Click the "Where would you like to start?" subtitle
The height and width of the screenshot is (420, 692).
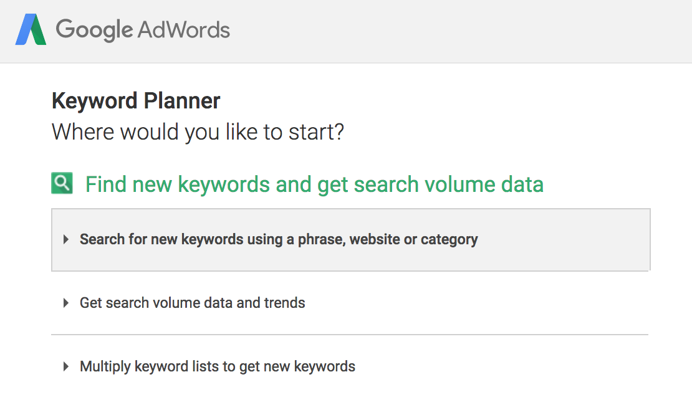198,132
